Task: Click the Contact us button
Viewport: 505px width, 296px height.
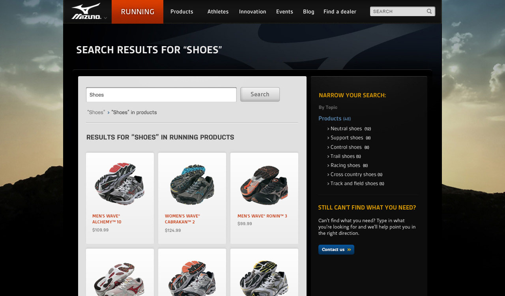Action: pos(336,249)
